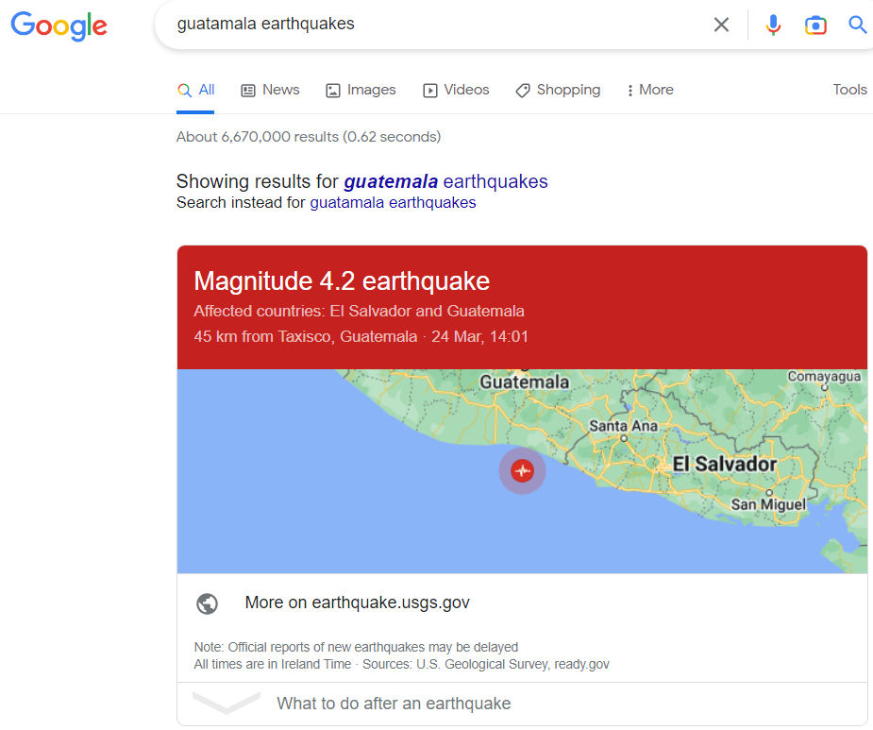Select the All results tab
Image resolution: width=873 pixels, height=730 pixels.
click(x=196, y=90)
